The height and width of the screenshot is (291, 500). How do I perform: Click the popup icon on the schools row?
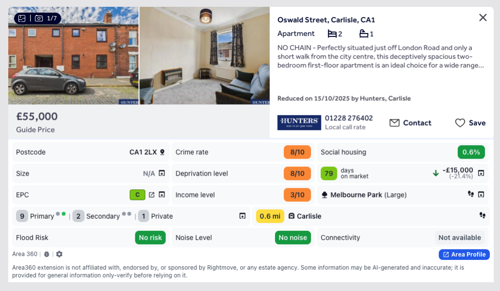(x=242, y=216)
